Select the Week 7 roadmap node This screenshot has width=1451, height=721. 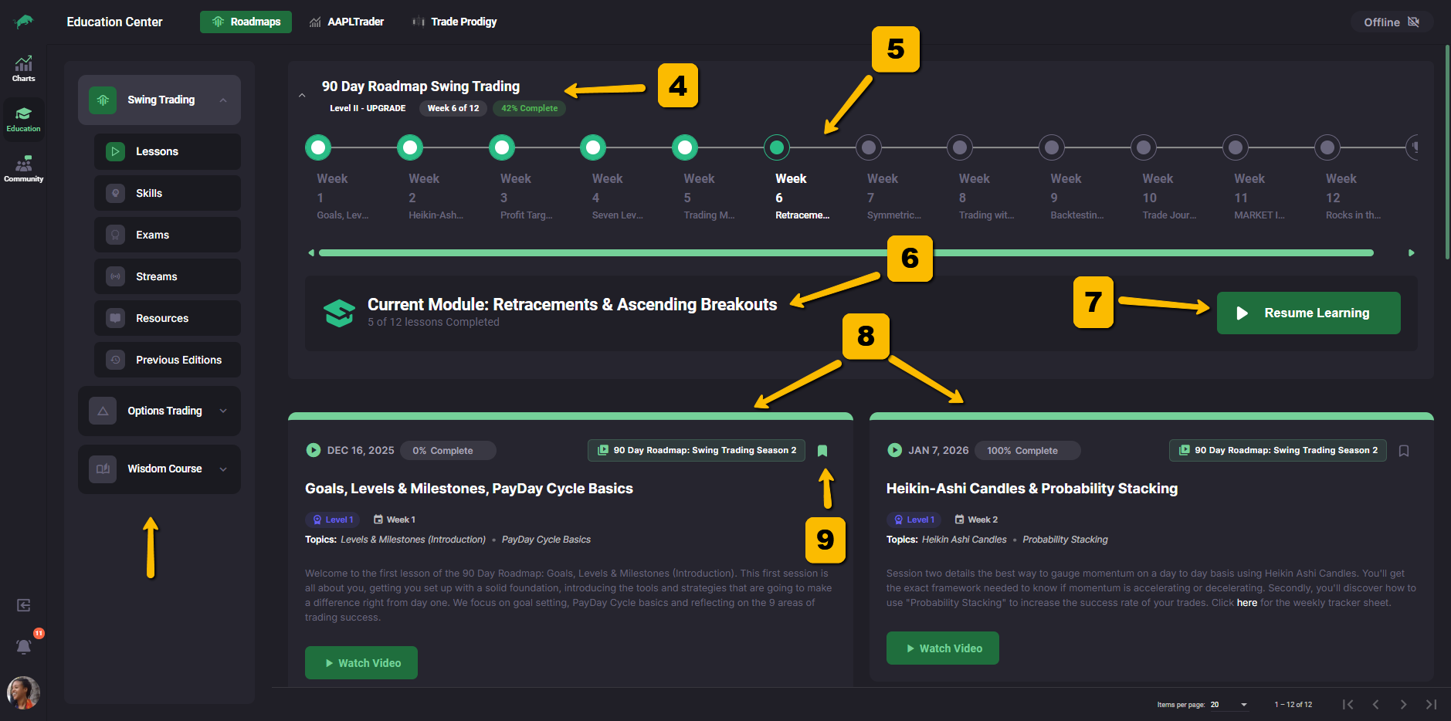[869, 147]
